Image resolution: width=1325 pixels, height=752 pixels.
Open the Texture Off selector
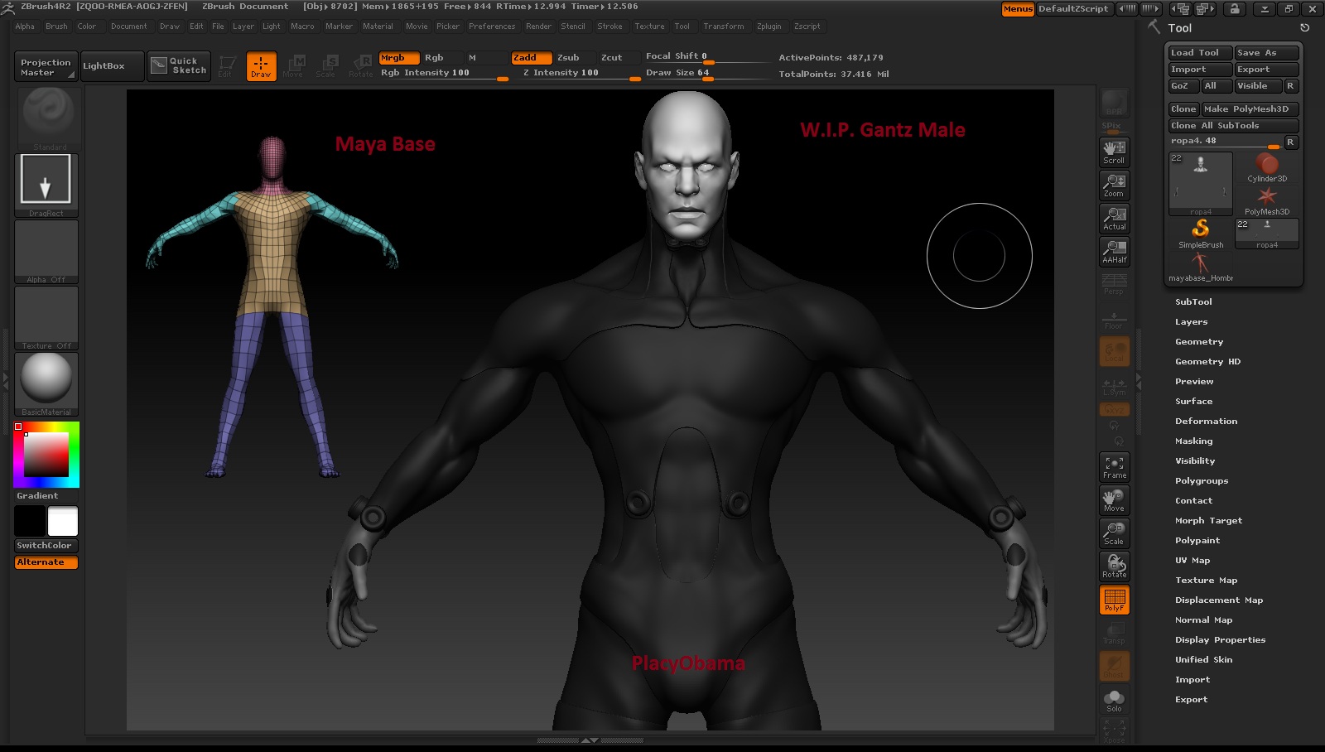pyautogui.click(x=46, y=318)
